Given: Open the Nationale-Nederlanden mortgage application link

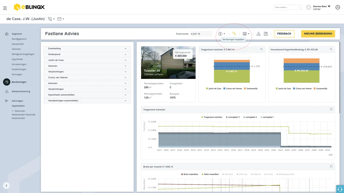Looking at the screenshot, I should pos(24,114).
